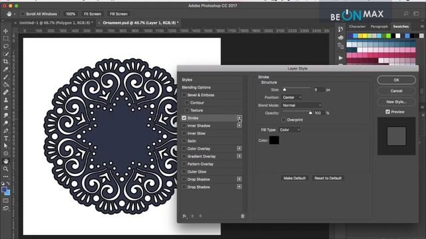Screen dimensions: 426x239
Task: Select the Rectangular Marquee tool
Action: click(6, 39)
